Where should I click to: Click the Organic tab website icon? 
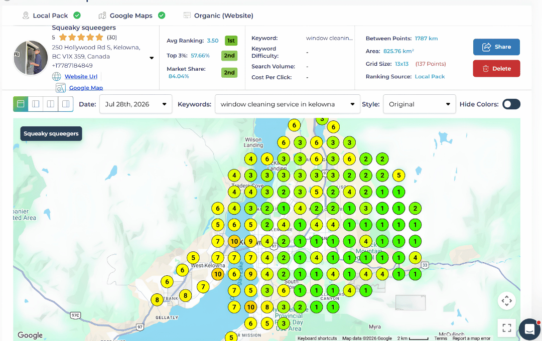pos(187,15)
